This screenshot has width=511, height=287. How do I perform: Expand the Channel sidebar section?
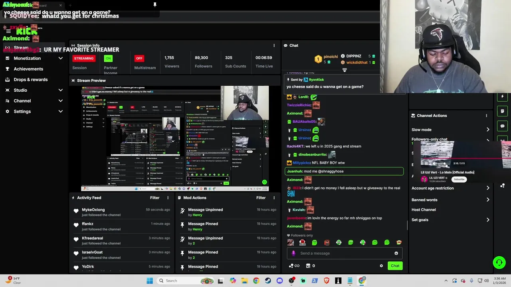pos(61,101)
